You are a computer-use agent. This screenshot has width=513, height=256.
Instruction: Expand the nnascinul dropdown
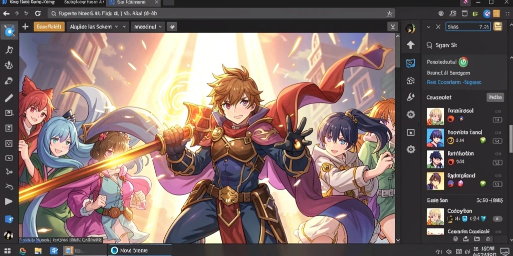148,27
